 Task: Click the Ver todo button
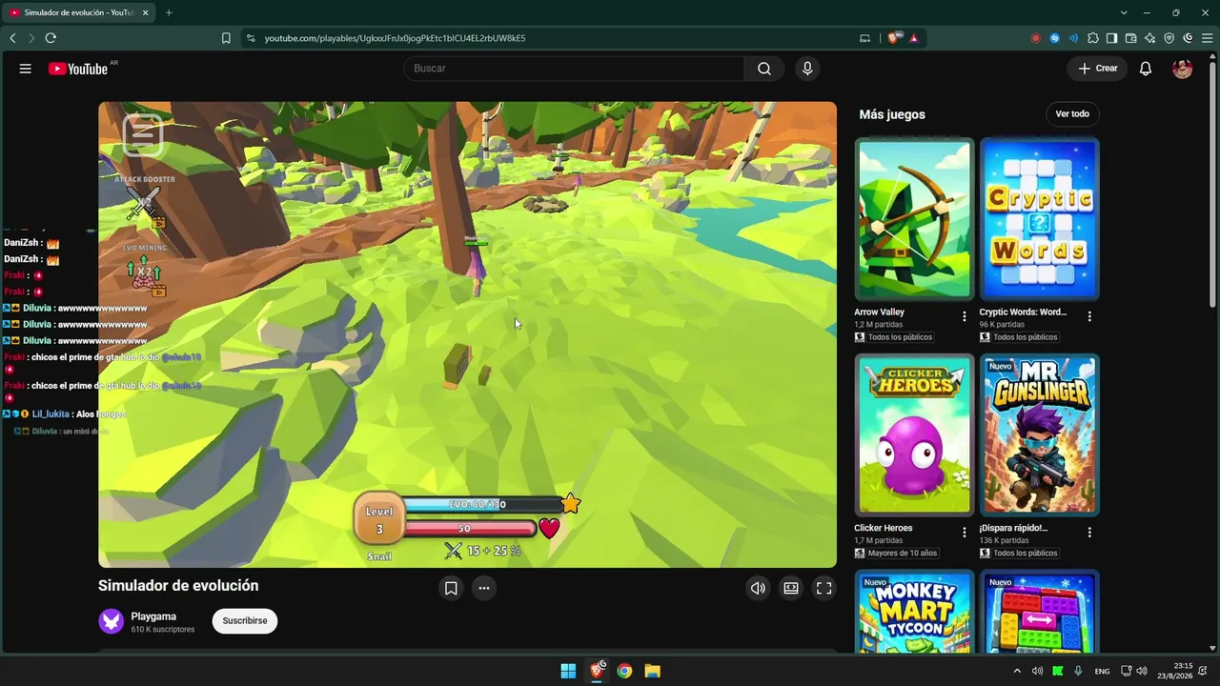(1072, 114)
